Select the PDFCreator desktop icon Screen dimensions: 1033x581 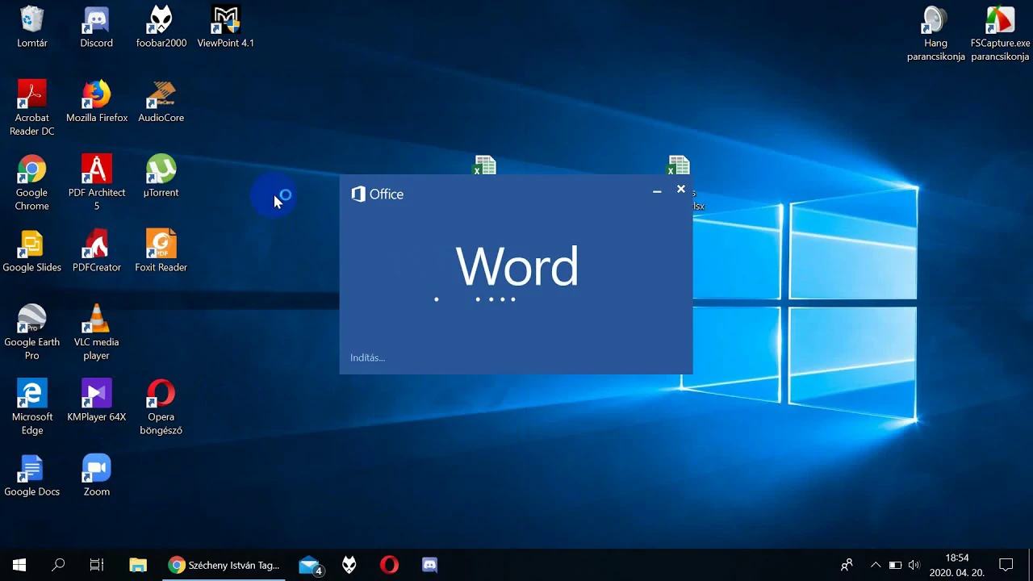click(96, 252)
